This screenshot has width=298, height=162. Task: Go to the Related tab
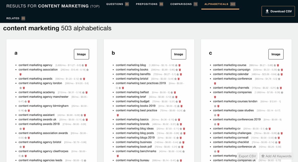[16, 18]
